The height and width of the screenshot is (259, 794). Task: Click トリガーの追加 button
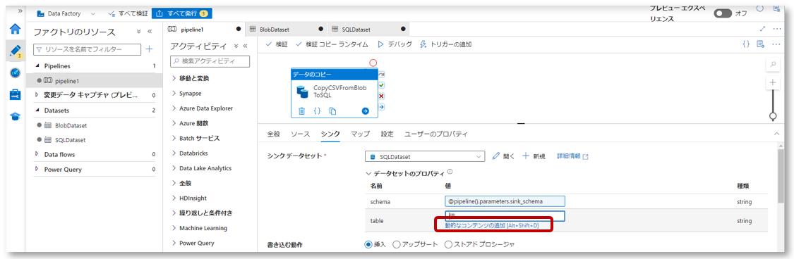coord(445,44)
